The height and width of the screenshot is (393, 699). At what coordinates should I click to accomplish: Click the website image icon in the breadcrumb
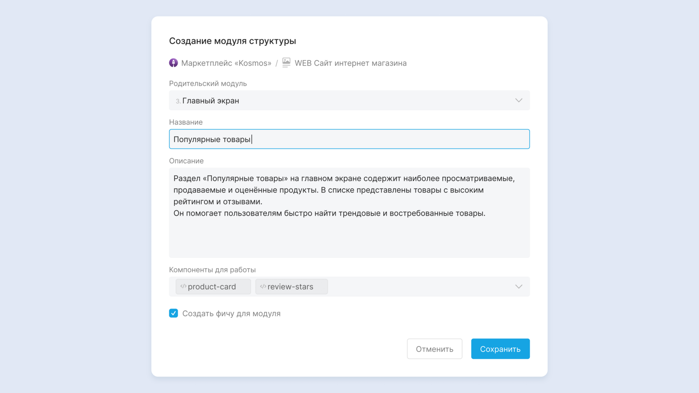click(286, 63)
